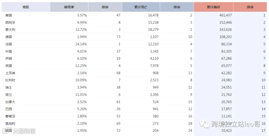
Task: Click the 排序 header next to 累计死亡
Action: [177, 7]
